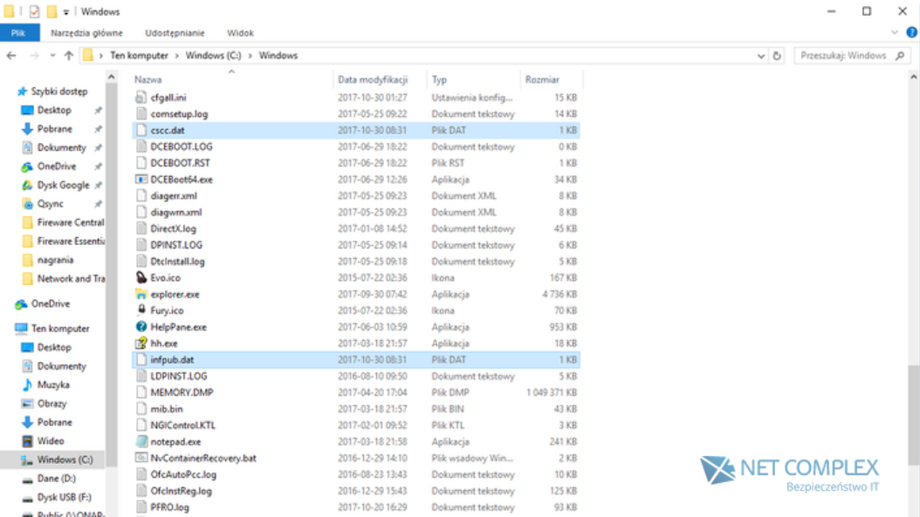
Task: Click the search magnifier icon
Action: click(x=900, y=56)
